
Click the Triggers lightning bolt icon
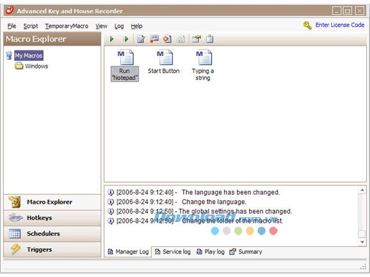coord(15,249)
